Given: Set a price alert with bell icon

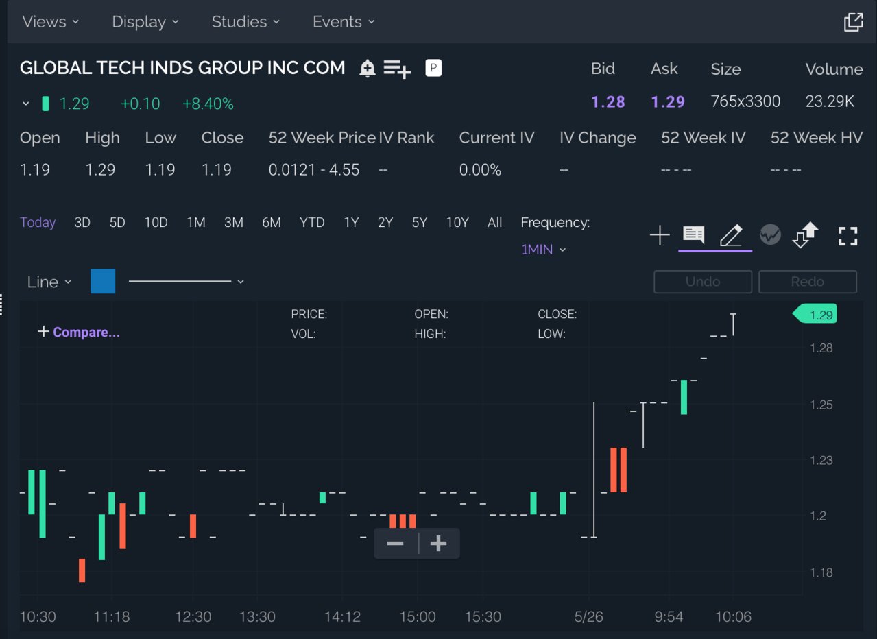Looking at the screenshot, I should click(368, 69).
